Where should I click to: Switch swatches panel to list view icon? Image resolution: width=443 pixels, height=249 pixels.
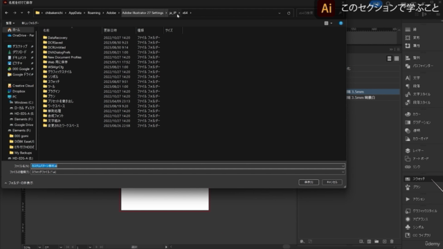point(389,58)
